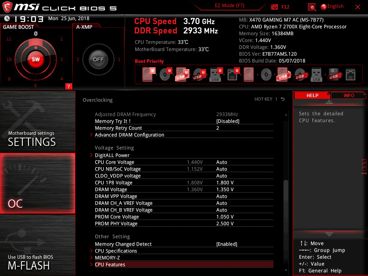Select the UEFI USB CD/DVD boot icon

coord(199,74)
